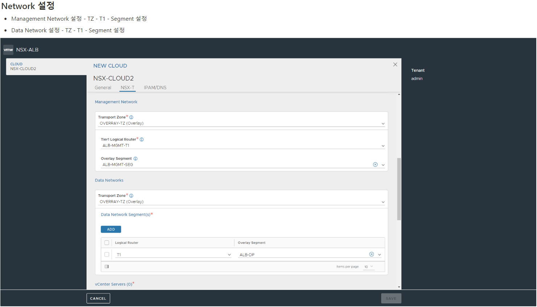Toggle select-all checkbox in Logical Router header
Viewport: 537px width, 307px height.
point(107,243)
